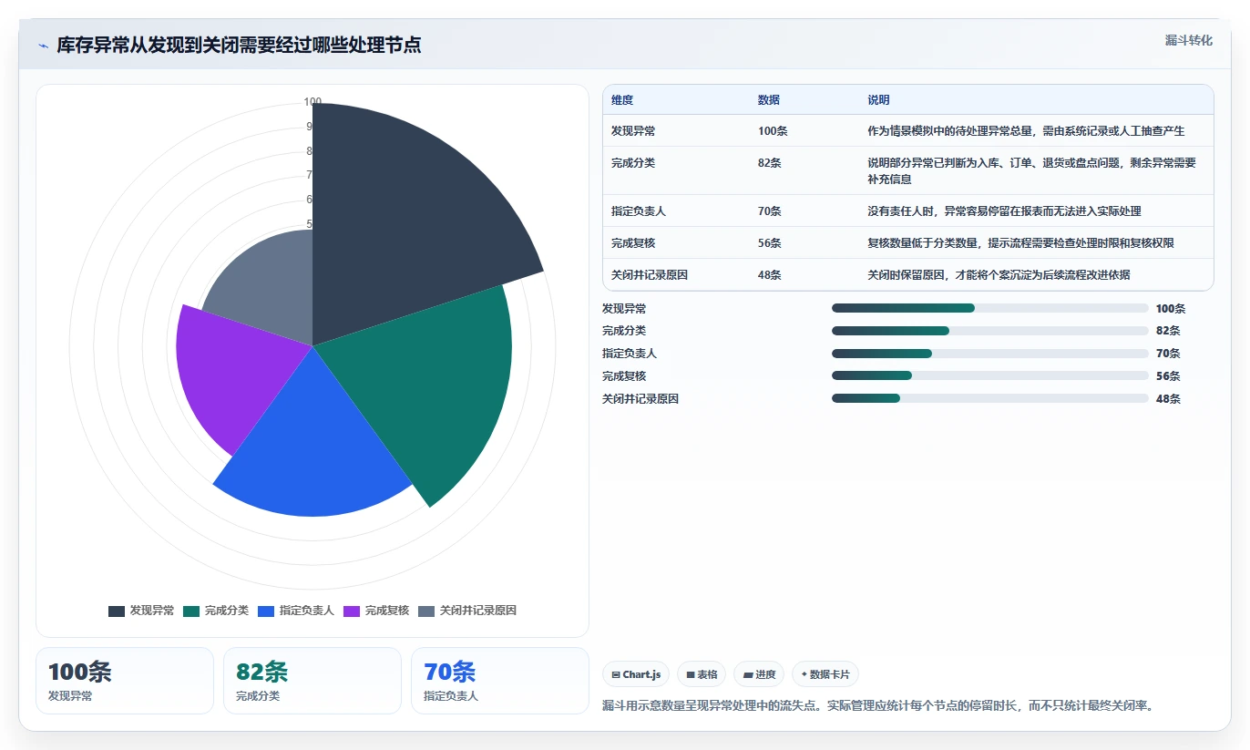Viewport: 1250px width, 750px height.
Task: Click the 100条 value in the table
Action: click(x=773, y=131)
